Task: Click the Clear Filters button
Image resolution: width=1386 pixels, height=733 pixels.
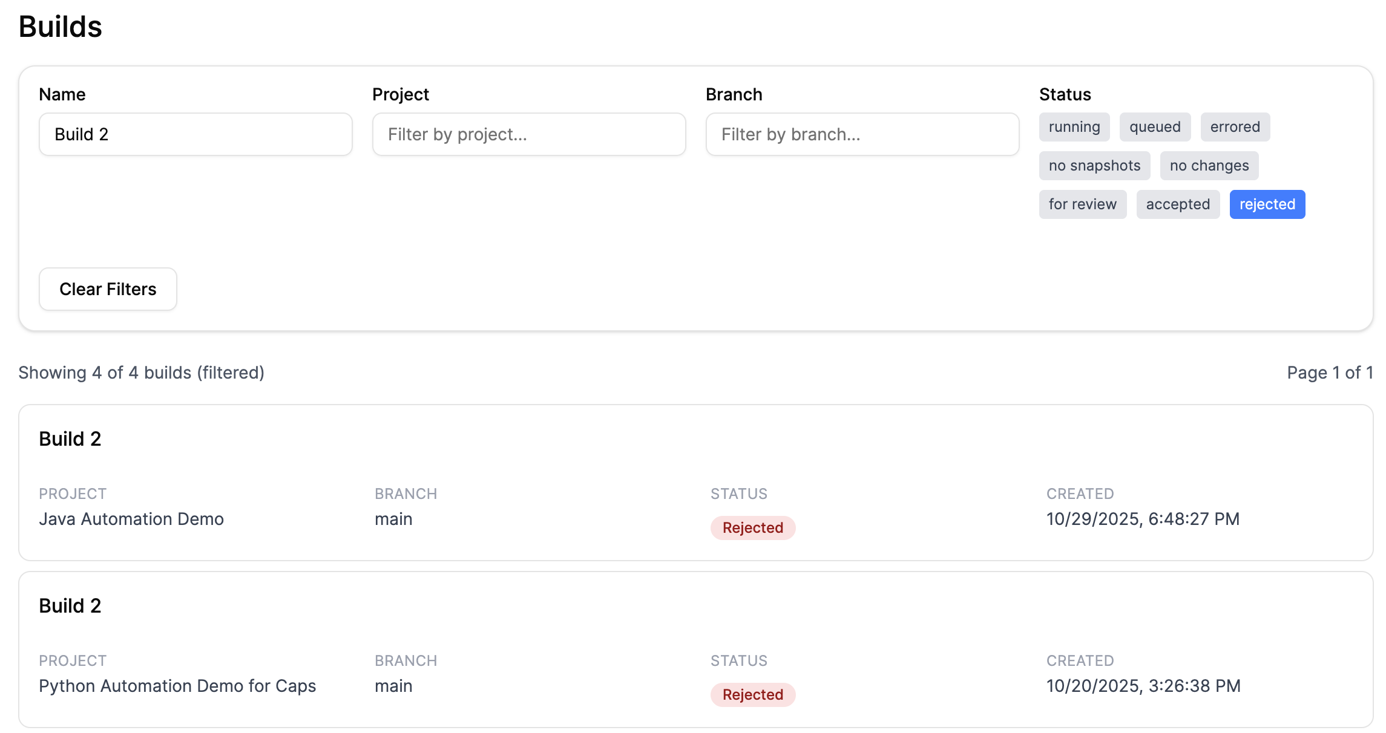Action: (x=108, y=289)
